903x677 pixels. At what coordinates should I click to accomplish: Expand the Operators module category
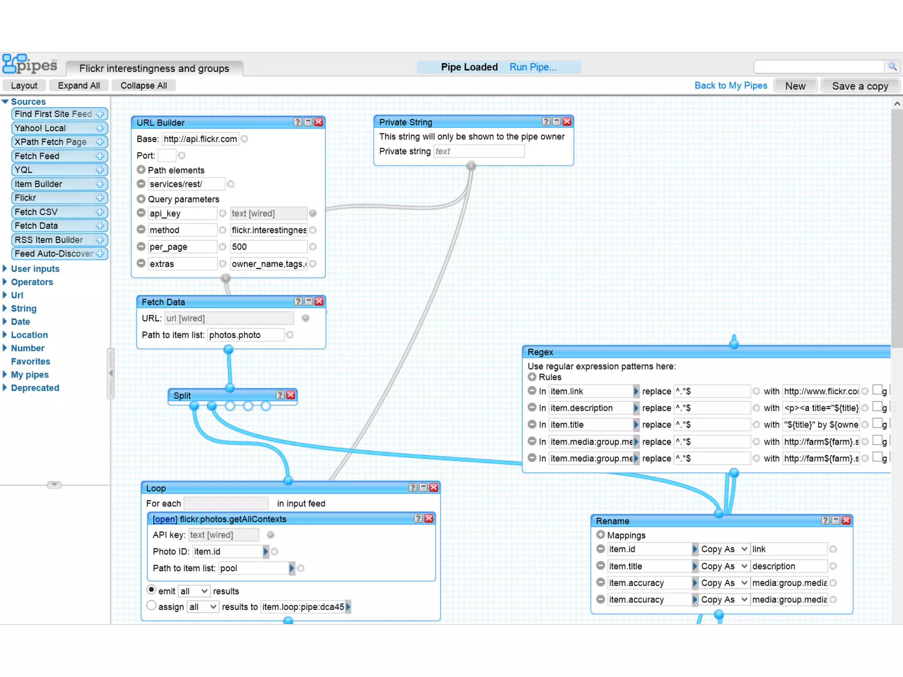coord(32,282)
